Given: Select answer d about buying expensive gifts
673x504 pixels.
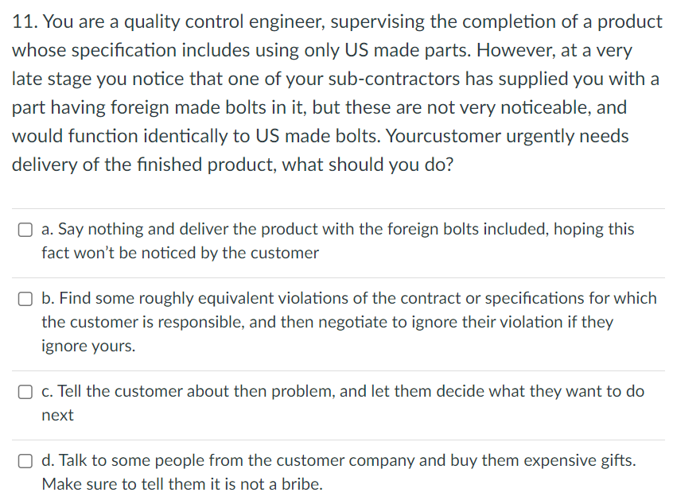Looking at the screenshot, I should (24, 459).
